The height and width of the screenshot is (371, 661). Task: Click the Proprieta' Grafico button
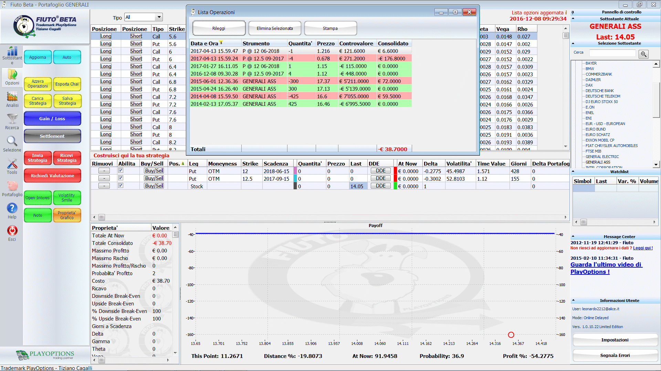pos(67,215)
